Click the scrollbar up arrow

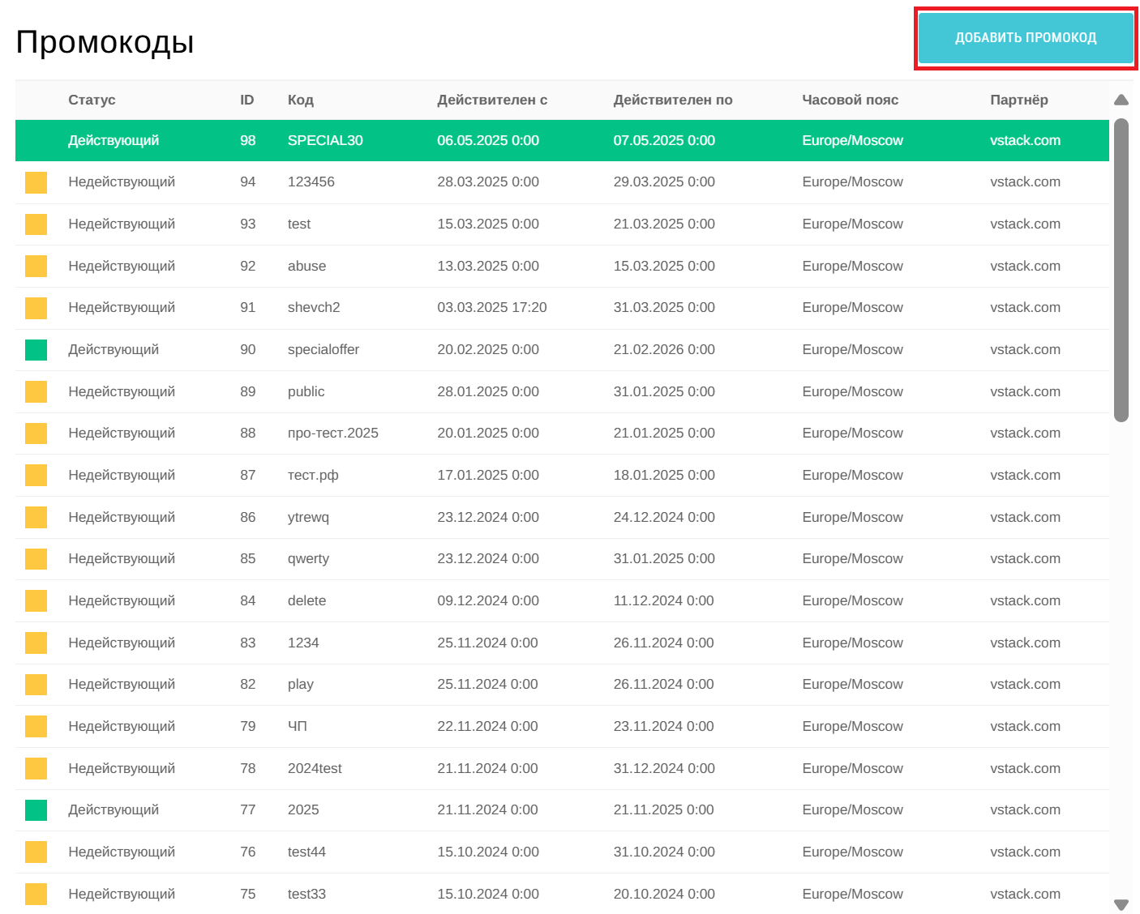[x=1121, y=100]
